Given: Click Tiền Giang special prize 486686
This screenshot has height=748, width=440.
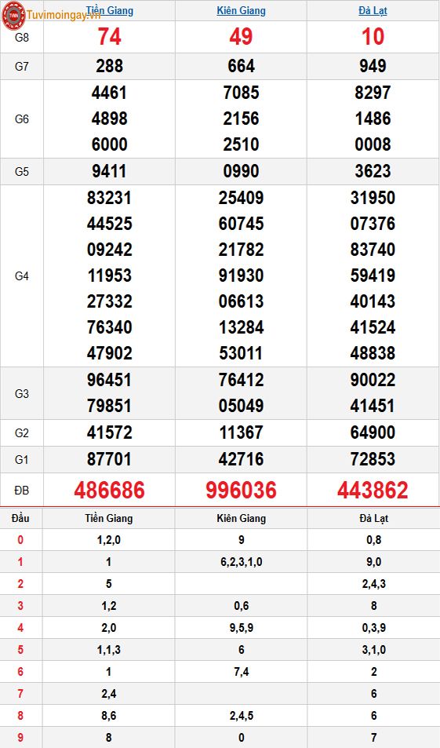Looking at the screenshot, I should coord(110,490).
